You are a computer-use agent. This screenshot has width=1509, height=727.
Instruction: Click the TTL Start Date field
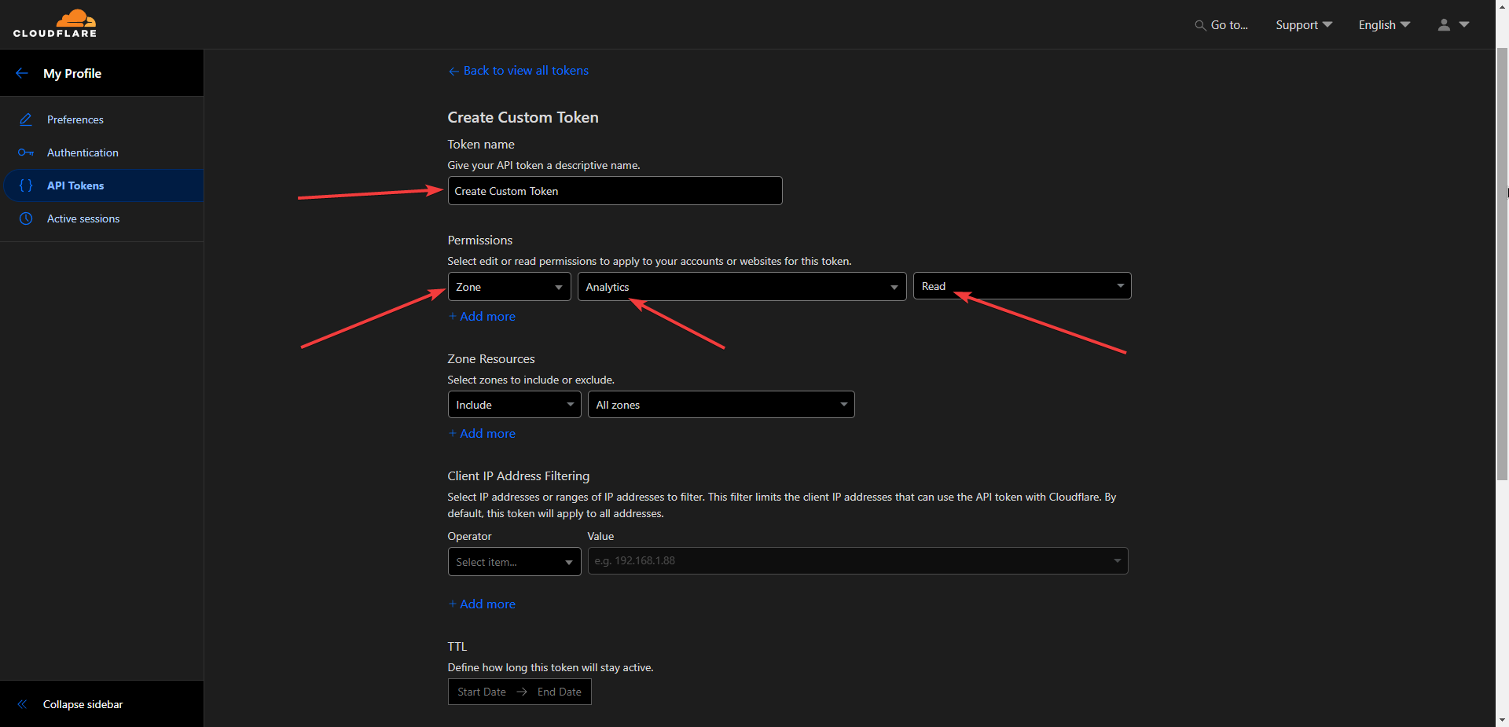tap(482, 692)
